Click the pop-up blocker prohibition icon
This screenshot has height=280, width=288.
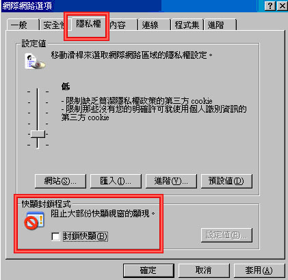[x=34, y=221]
